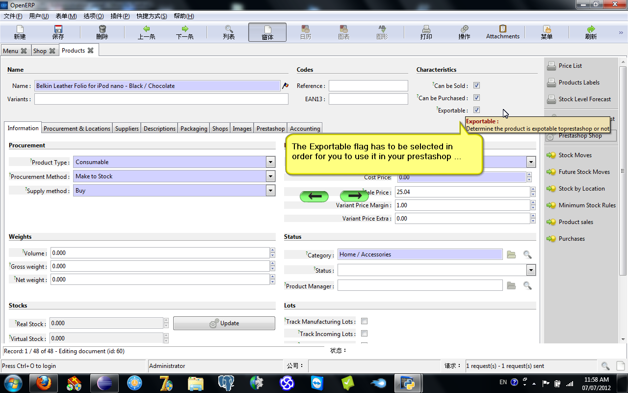Viewport: 628px width, 393px height.
Task: Open the 文件(F) menu
Action: (x=13, y=16)
